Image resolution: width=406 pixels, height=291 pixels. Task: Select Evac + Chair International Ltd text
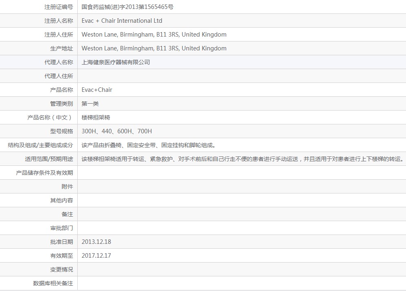(x=122, y=21)
